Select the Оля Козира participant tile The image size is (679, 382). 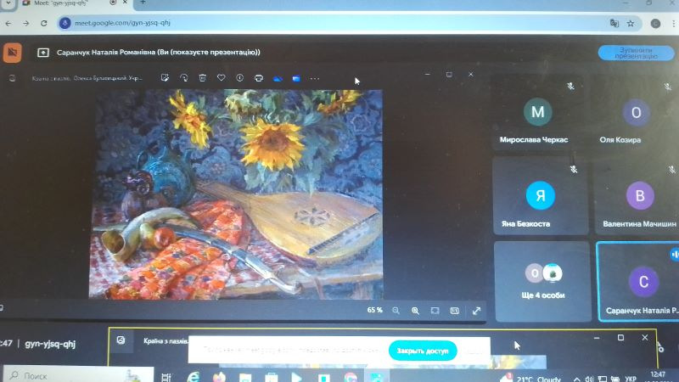point(636,114)
